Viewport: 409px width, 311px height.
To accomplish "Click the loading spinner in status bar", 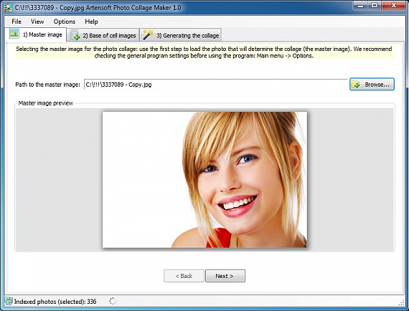I will (113, 301).
